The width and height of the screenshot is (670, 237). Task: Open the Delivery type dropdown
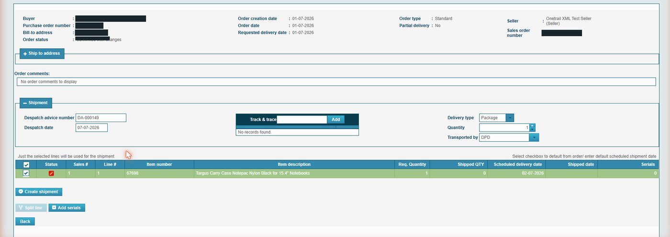[510, 118]
